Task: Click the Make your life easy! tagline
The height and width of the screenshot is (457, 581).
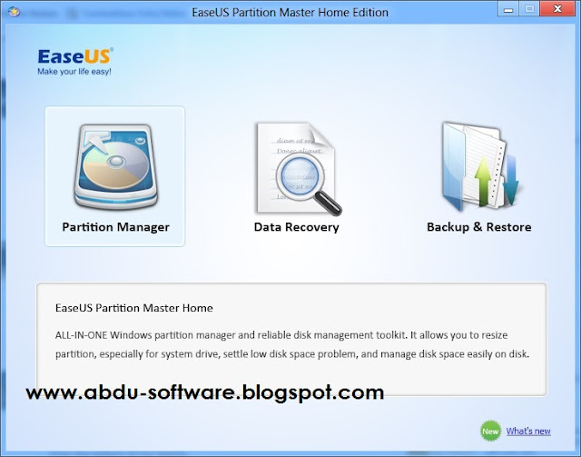Action: (74, 72)
